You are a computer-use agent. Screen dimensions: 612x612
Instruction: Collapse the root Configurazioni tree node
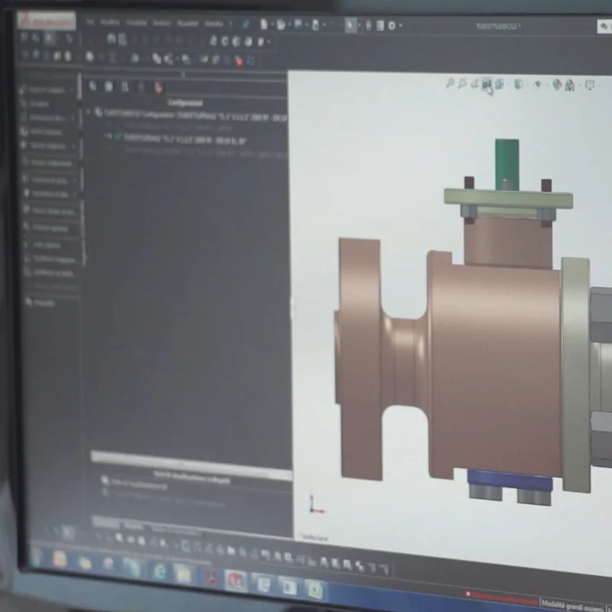click(88, 112)
